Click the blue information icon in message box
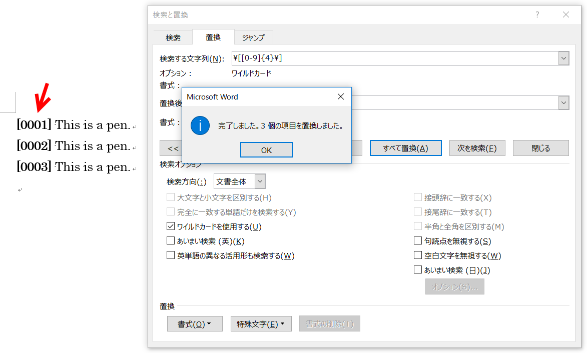The image size is (587, 353). (x=200, y=126)
